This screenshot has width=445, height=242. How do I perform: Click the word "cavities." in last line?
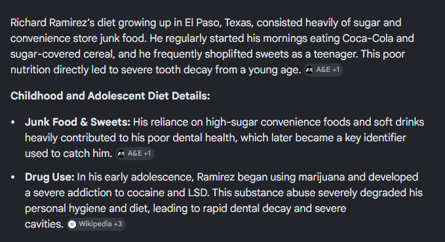[x=44, y=224]
